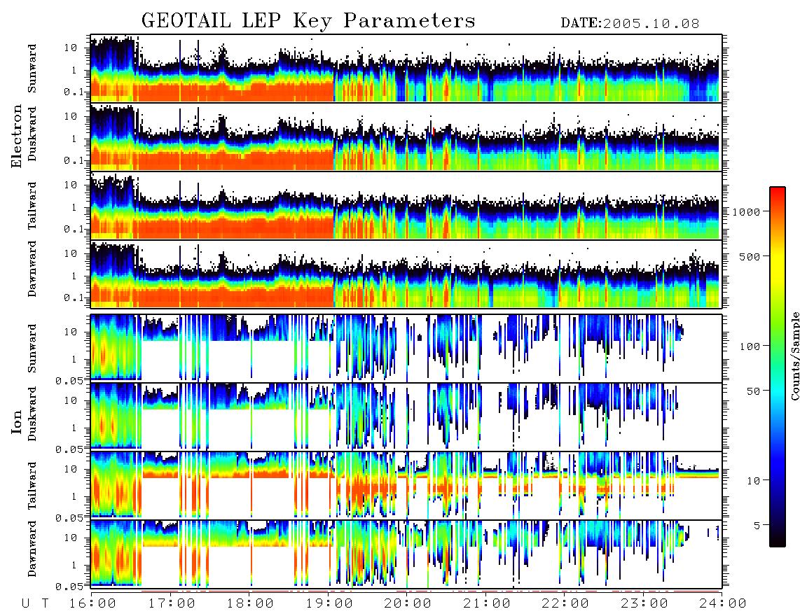Viewport: 800px width, 616px height.
Task: Select the DATE:2005.10.08 text
Action: point(630,23)
